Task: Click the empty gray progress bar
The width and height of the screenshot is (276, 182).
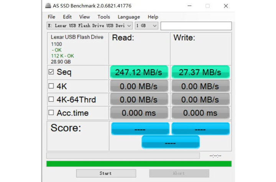Action: click(123, 156)
